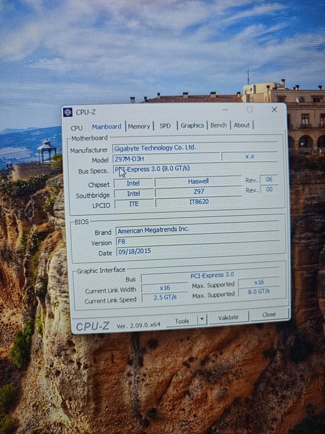
Task: Click the CPU-Z logo at bottom left
Action: (x=93, y=326)
